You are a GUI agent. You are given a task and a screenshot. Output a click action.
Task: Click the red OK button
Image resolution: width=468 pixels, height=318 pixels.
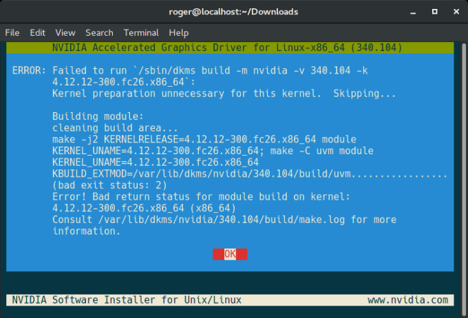(x=230, y=254)
